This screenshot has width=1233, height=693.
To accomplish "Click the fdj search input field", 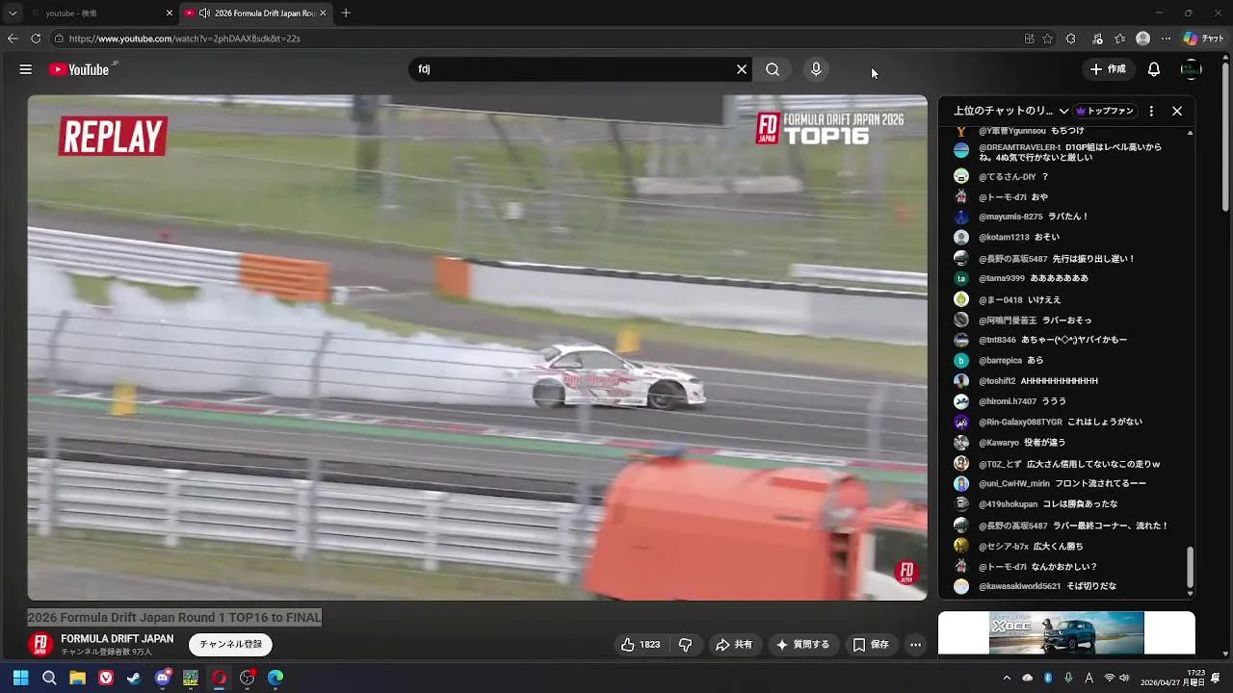I will click(572, 69).
